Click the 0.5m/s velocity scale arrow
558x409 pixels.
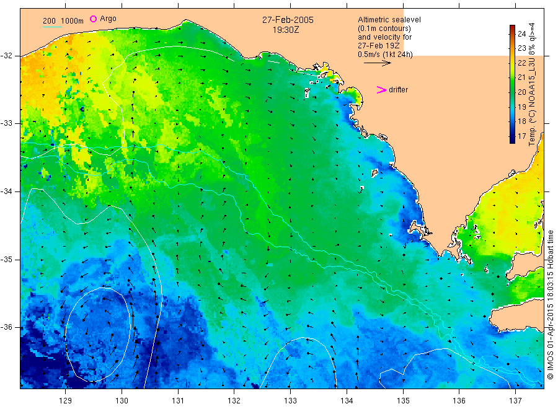tap(377, 63)
